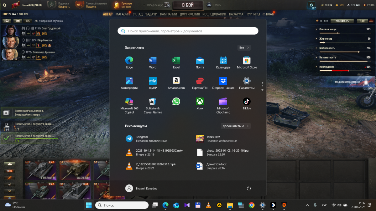
Task: Expand all pinned apps with Все
Action: coord(244,48)
